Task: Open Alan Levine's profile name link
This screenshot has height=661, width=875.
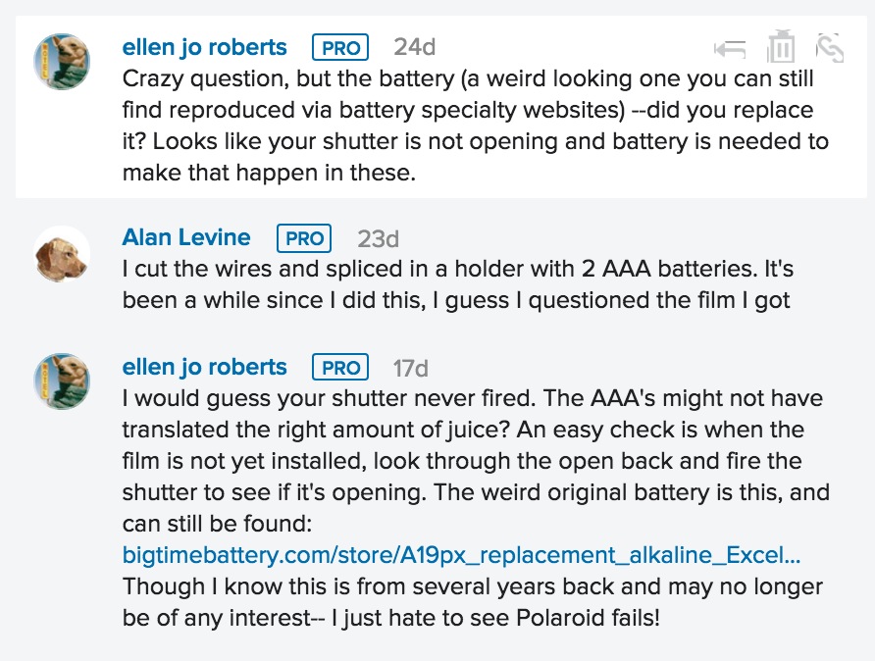Action: click(186, 237)
